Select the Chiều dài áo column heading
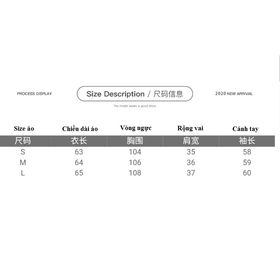The width and height of the screenshot is (280, 280). [80, 129]
